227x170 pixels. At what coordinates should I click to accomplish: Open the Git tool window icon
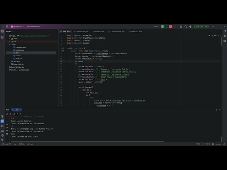tap(2, 140)
